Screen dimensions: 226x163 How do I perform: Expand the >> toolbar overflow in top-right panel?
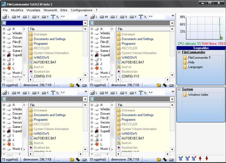(173, 15)
